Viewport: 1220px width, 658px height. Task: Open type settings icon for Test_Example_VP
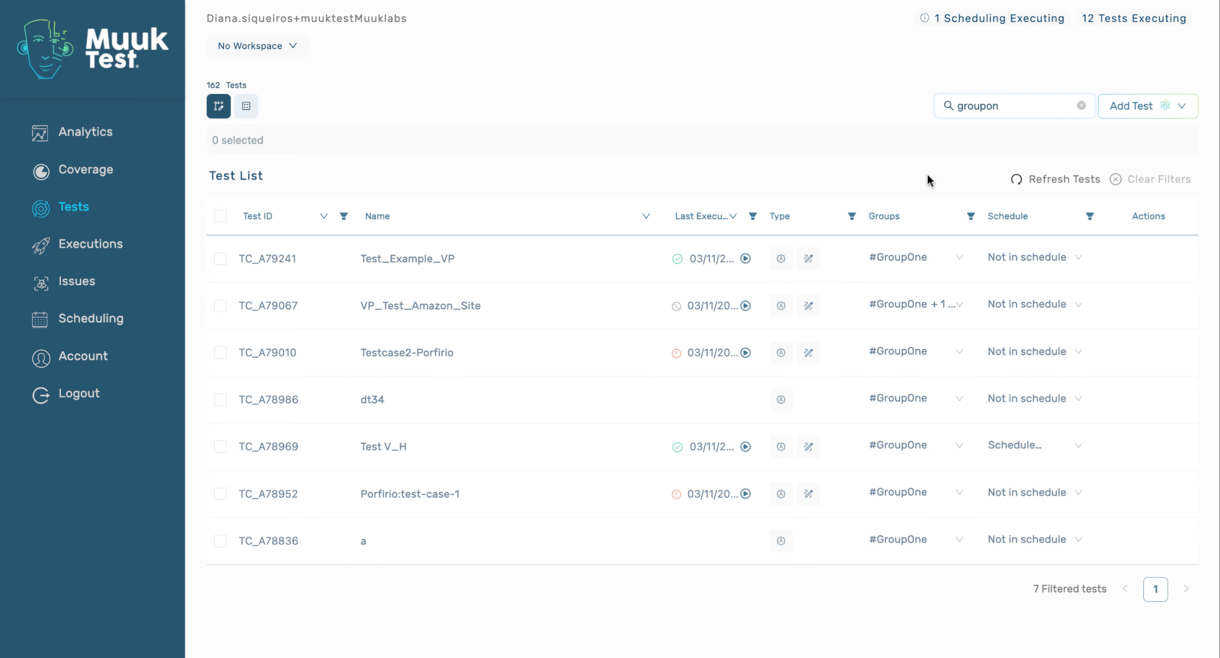pyautogui.click(x=781, y=259)
